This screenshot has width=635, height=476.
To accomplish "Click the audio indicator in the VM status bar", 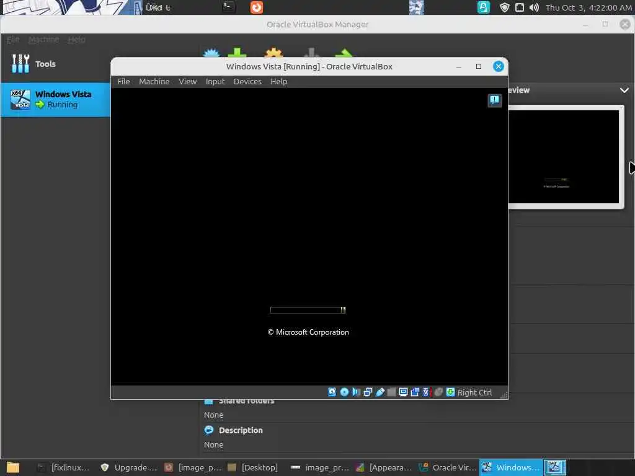I will click(356, 392).
